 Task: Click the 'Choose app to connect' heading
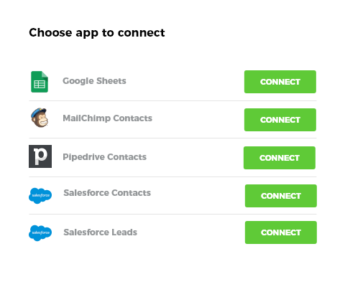pyautogui.click(x=97, y=33)
